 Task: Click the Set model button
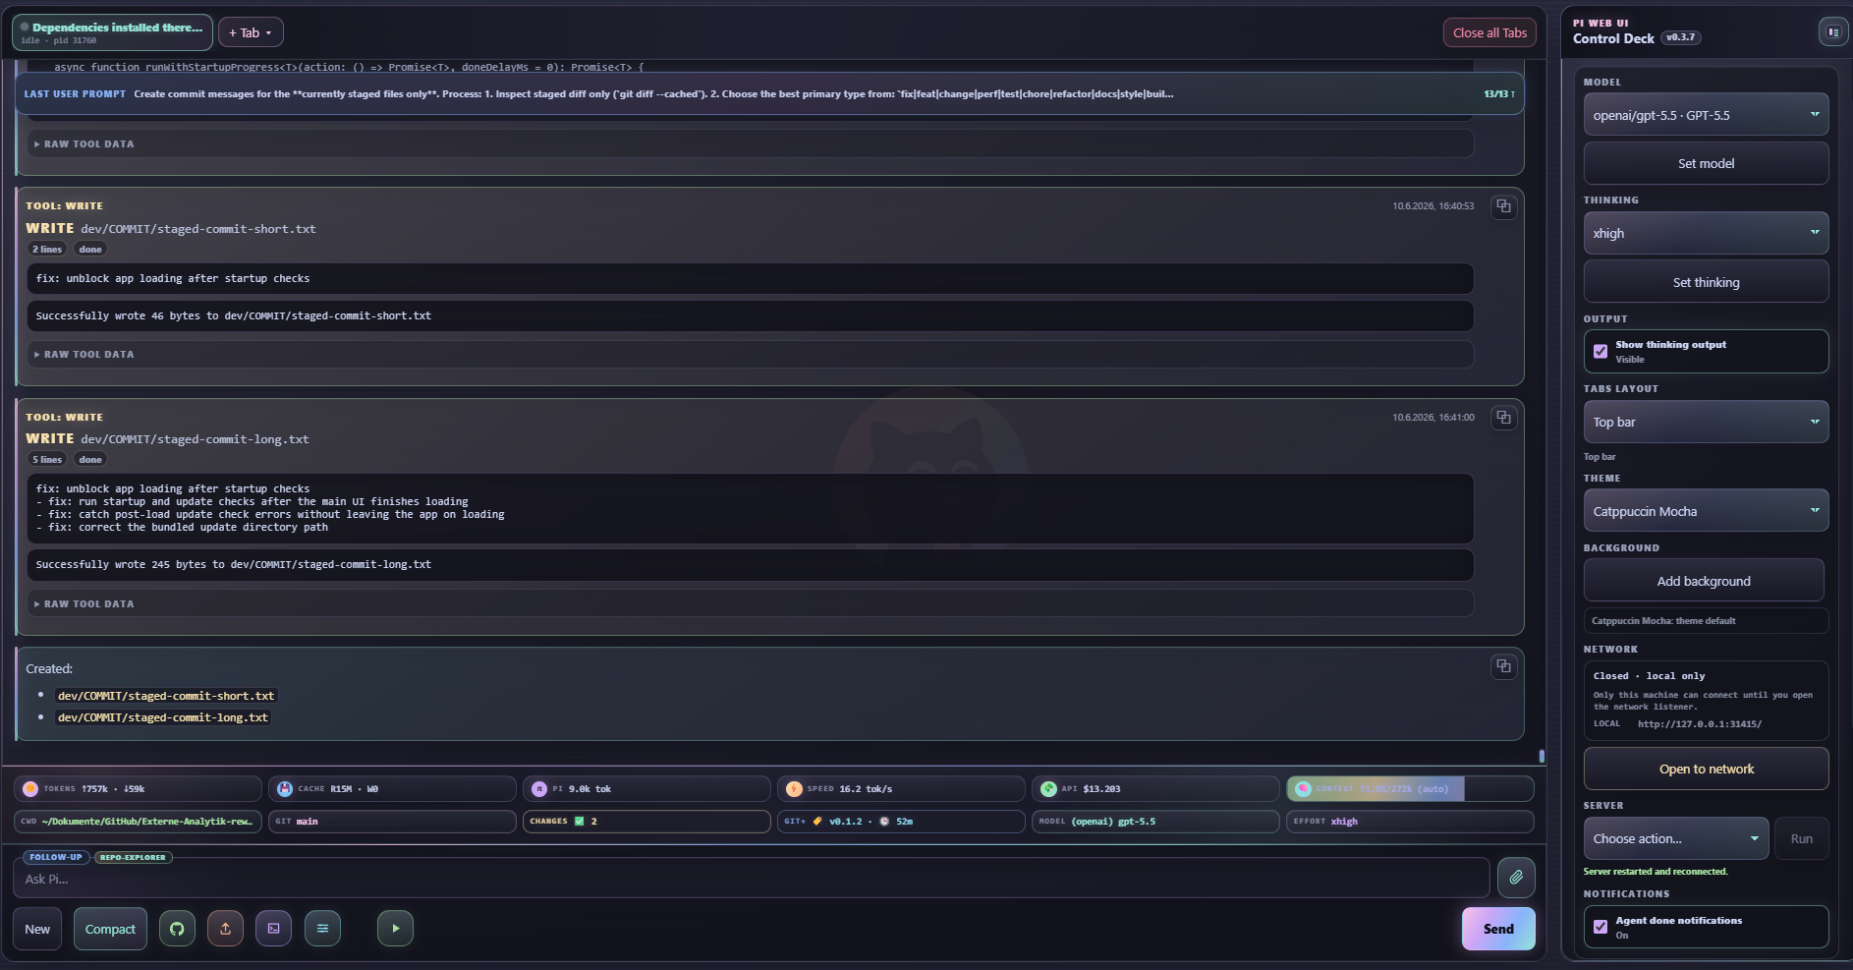coord(1706,163)
